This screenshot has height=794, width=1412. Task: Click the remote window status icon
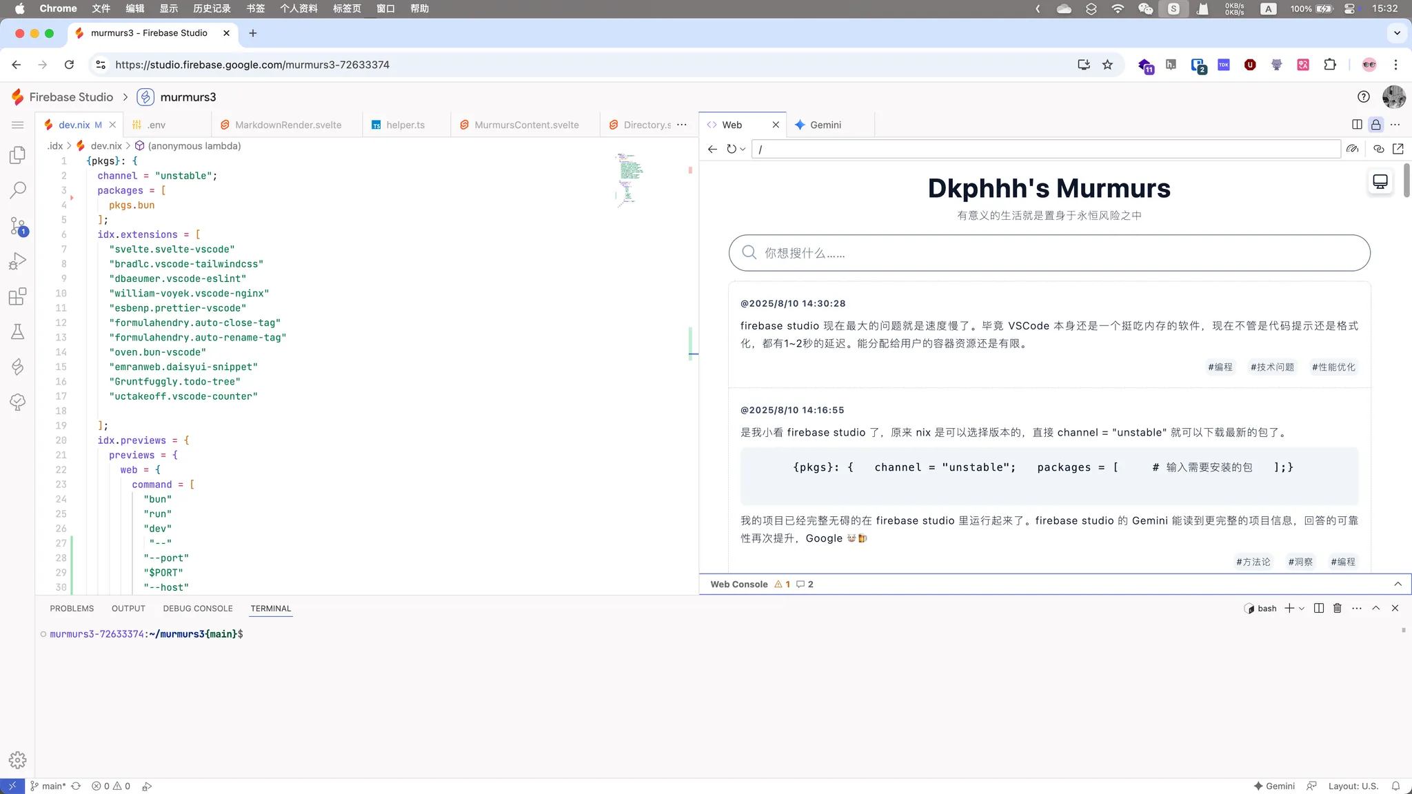[x=12, y=786]
